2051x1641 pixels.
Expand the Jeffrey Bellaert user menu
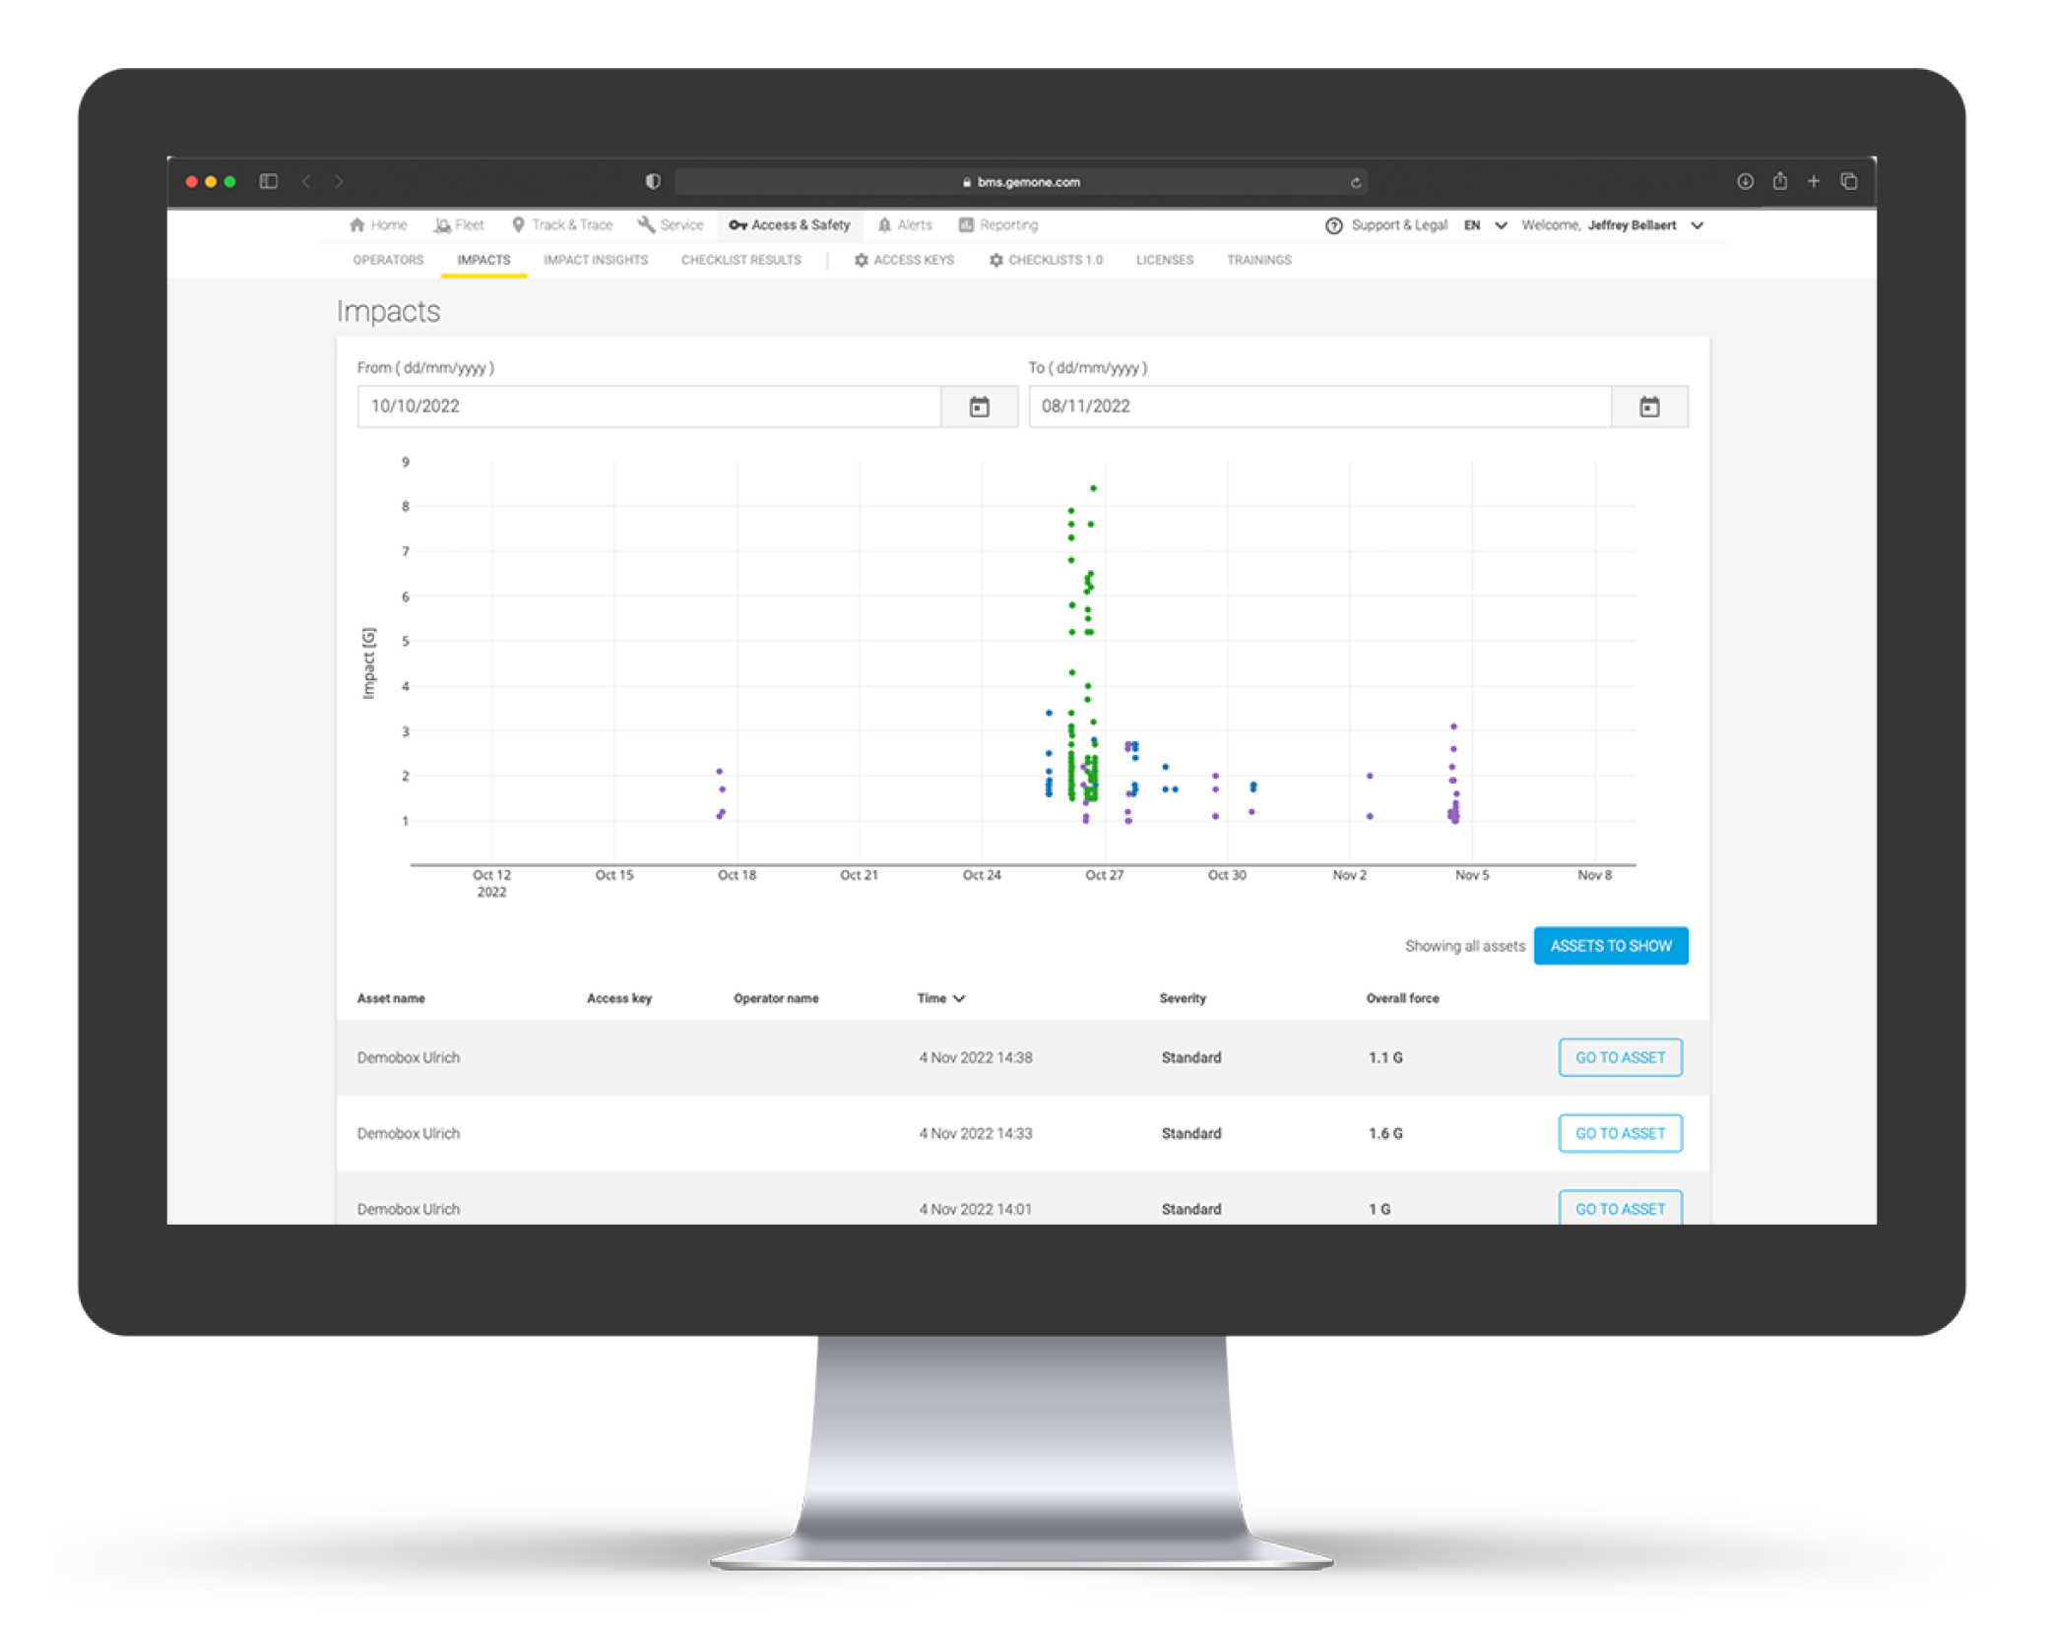pyautogui.click(x=1697, y=225)
